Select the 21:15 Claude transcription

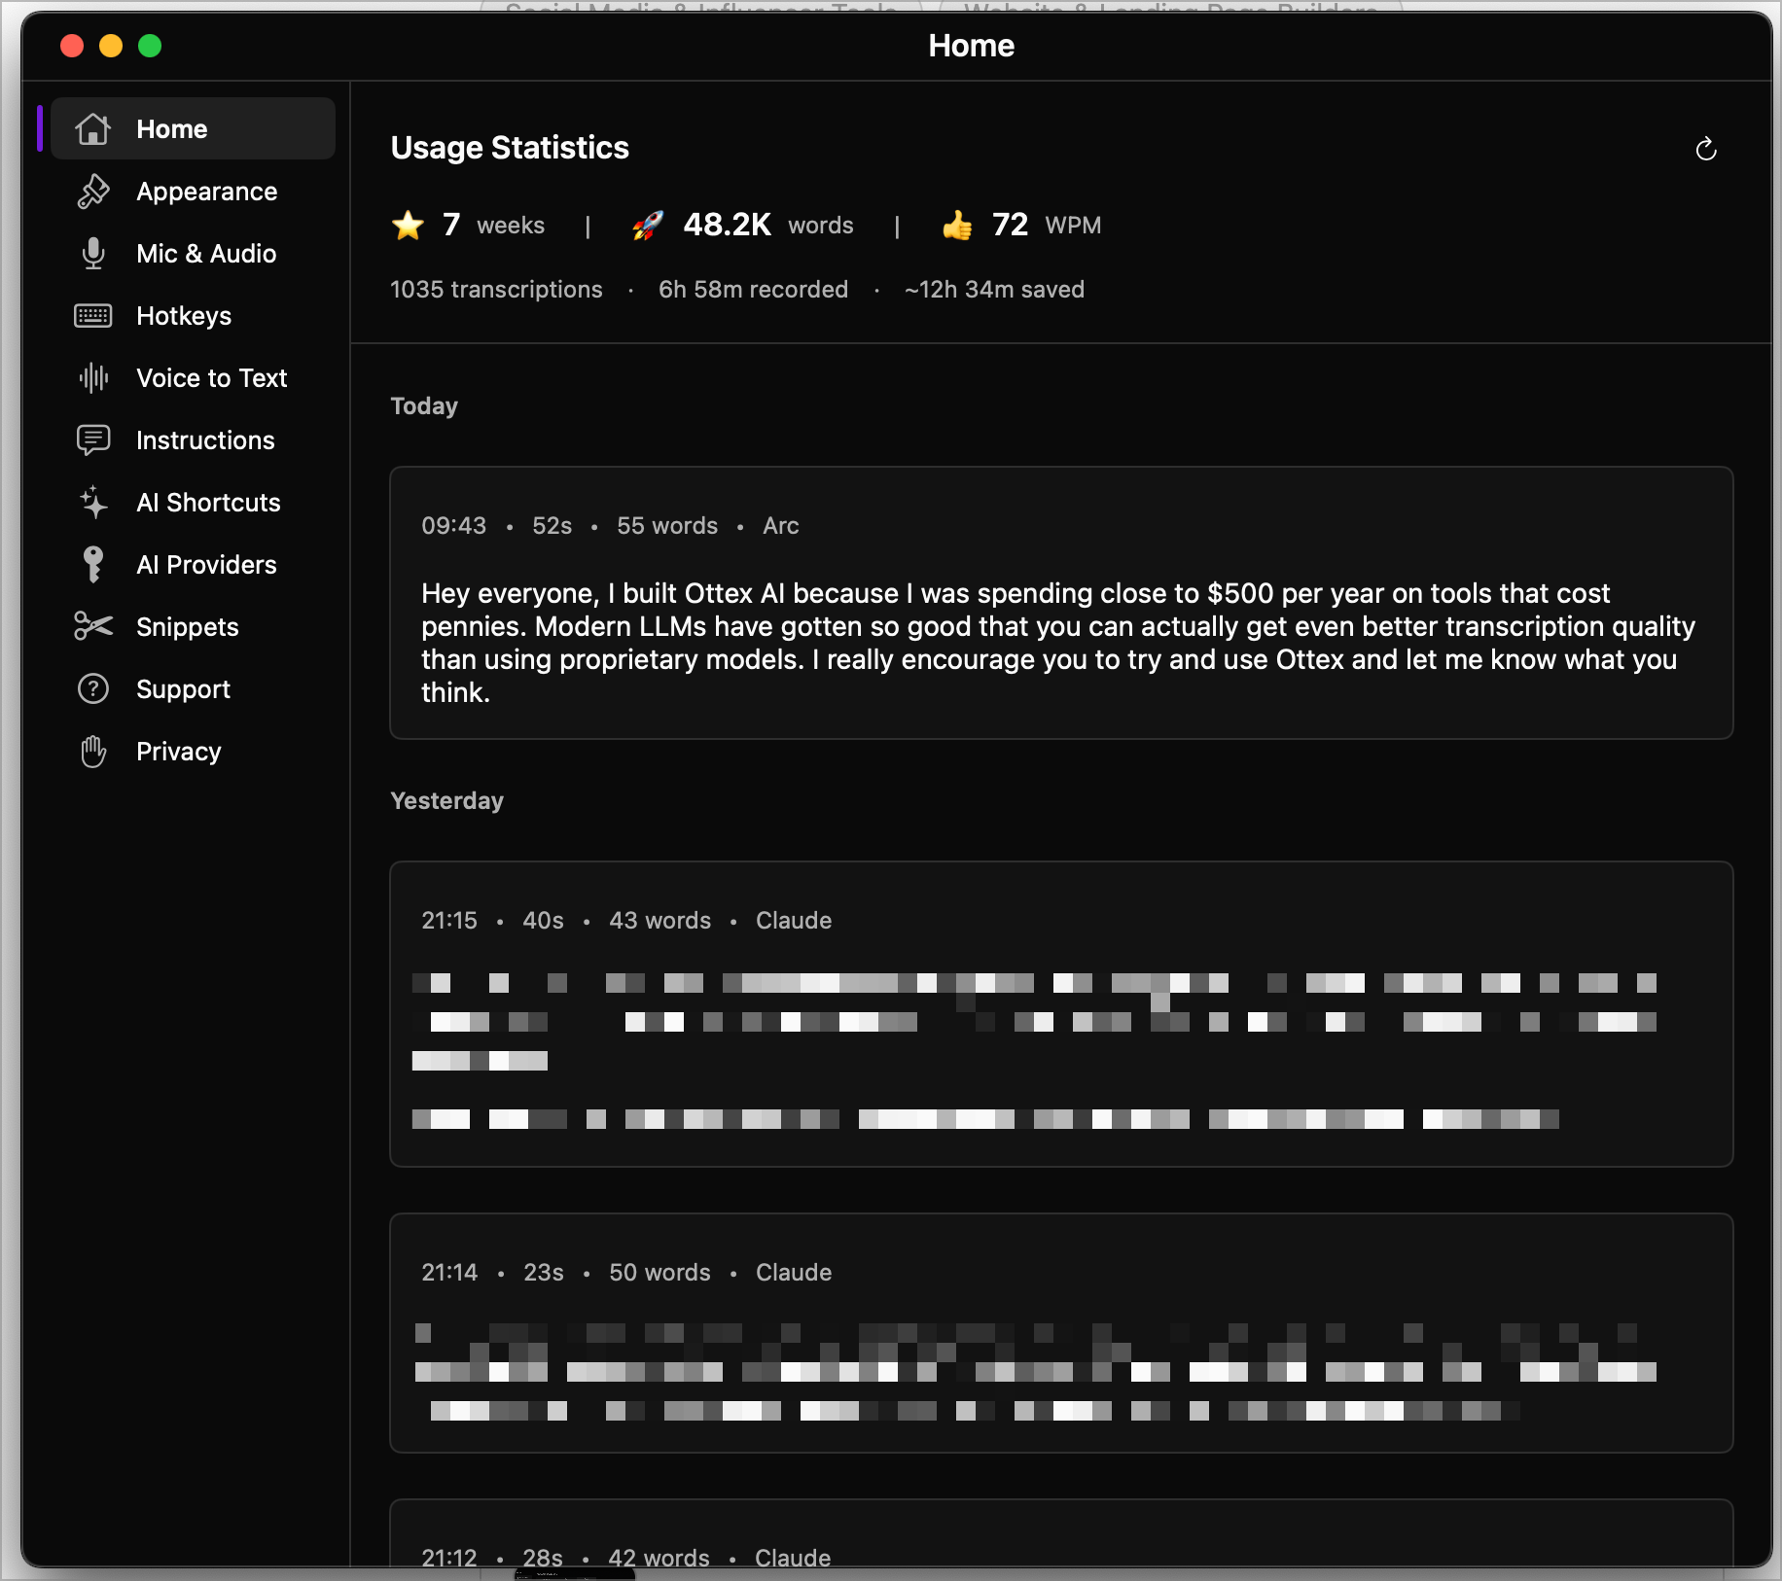pos(1060,1015)
